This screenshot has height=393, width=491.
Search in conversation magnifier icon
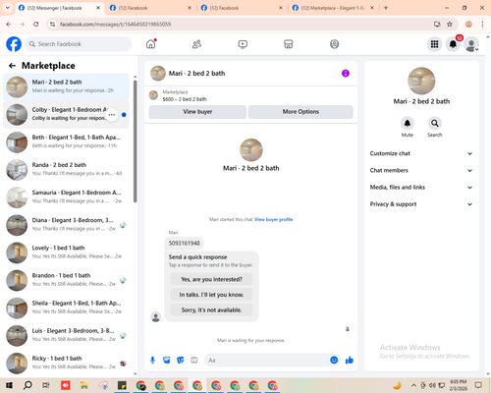[435, 123]
